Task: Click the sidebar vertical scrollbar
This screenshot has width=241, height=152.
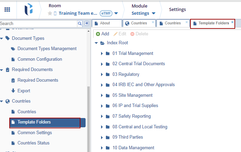Action: 89,117
